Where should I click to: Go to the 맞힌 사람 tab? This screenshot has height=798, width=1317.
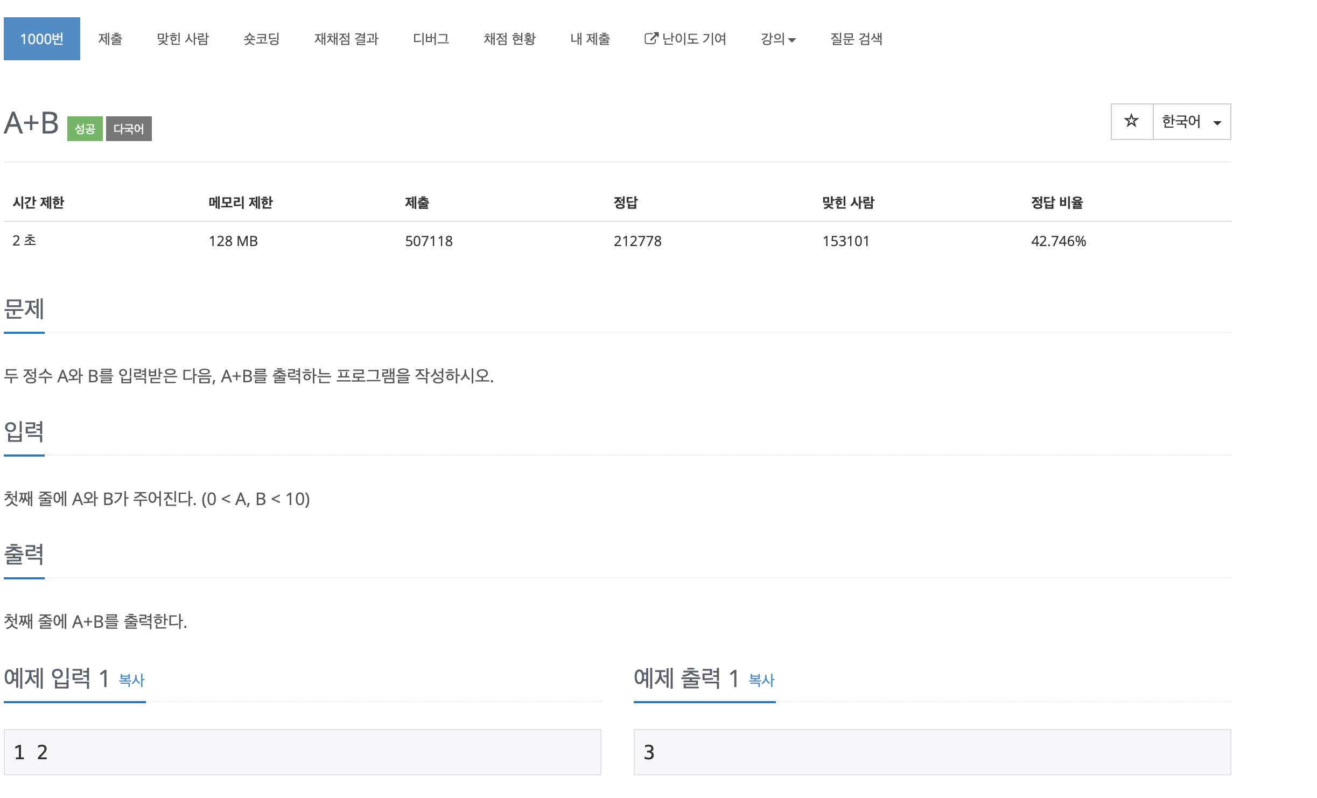tap(183, 39)
